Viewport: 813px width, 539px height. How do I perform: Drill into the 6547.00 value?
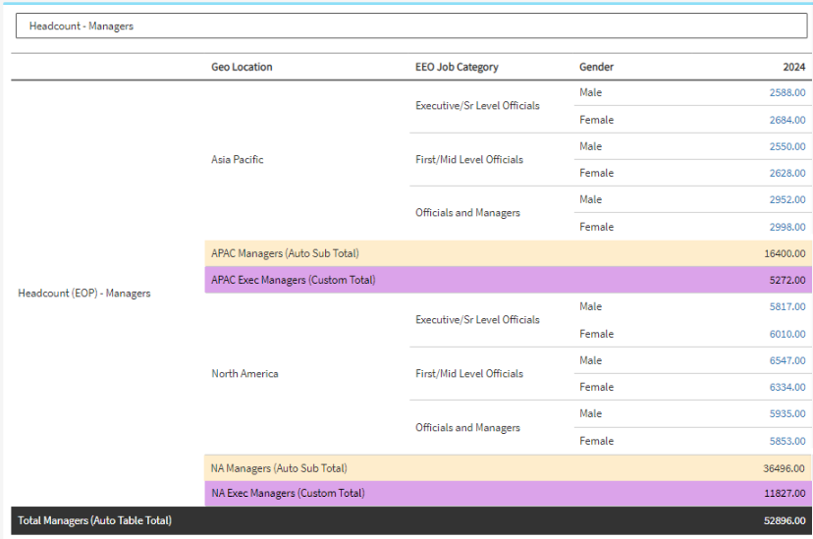click(787, 360)
